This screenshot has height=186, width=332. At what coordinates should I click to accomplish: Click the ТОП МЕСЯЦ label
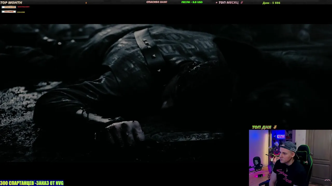point(230,3)
